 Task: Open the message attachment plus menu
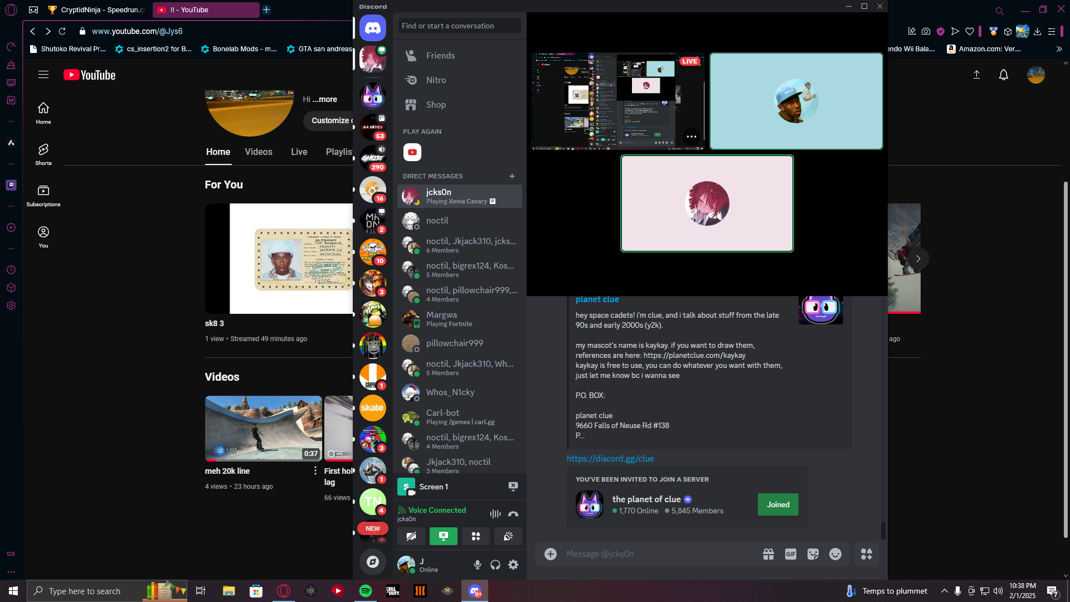551,554
